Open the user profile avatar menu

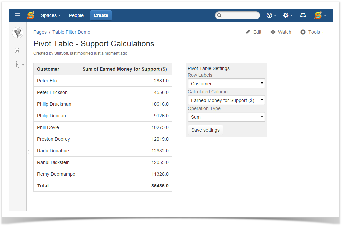[320, 15]
